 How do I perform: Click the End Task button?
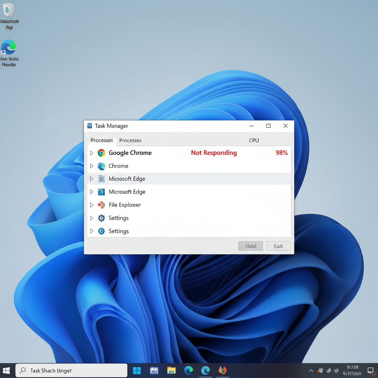point(278,246)
